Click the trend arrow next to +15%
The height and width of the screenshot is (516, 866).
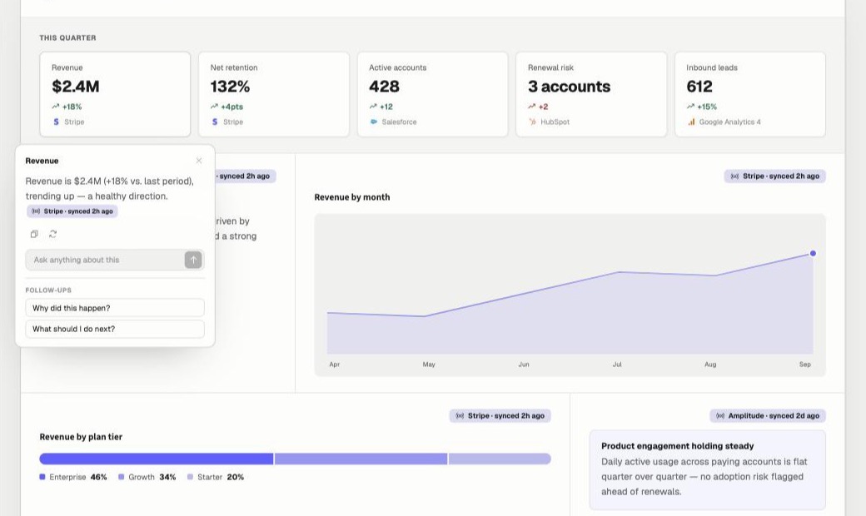click(x=690, y=107)
